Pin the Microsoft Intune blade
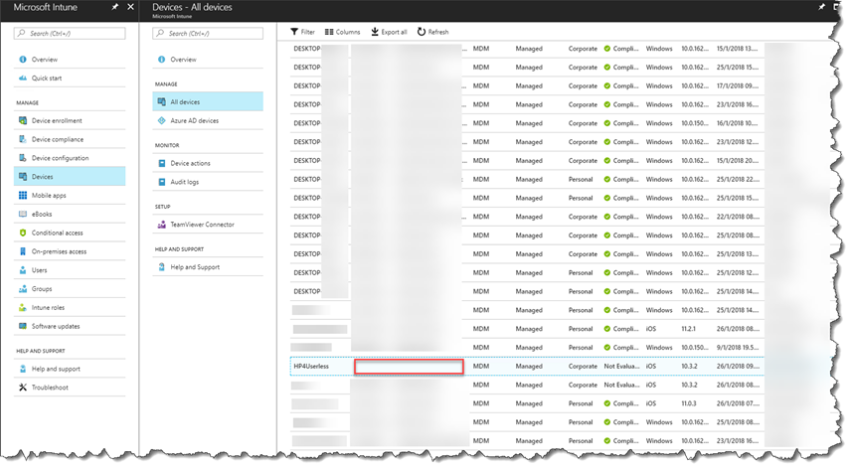 point(114,7)
